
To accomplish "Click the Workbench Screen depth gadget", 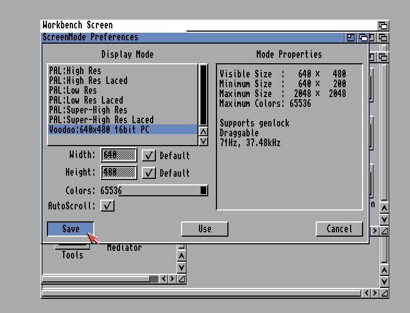I will tap(383, 26).
